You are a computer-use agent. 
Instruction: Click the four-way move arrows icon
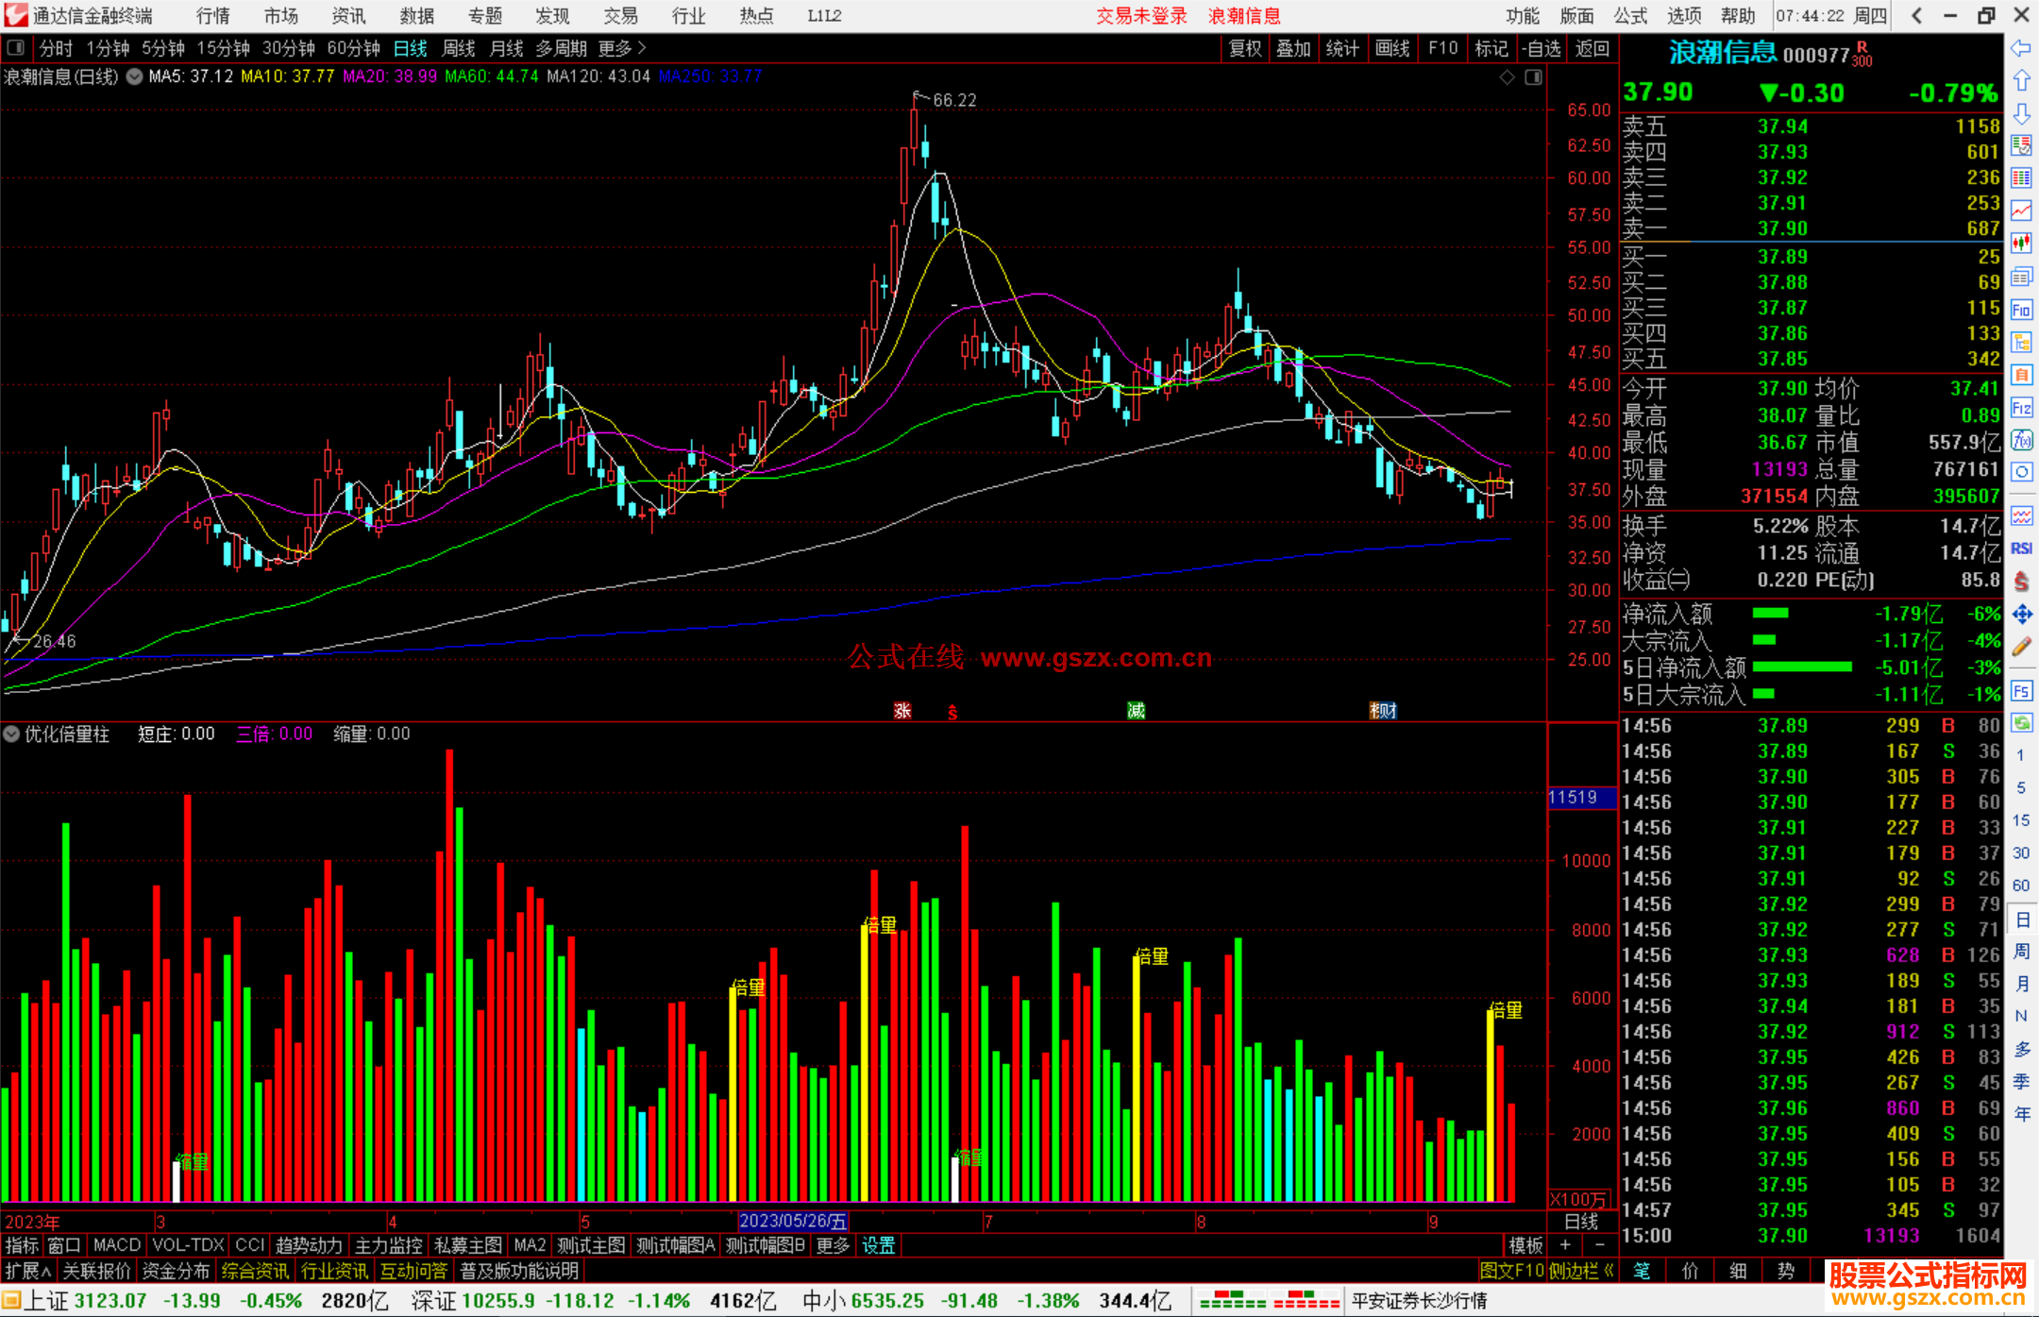(2021, 615)
